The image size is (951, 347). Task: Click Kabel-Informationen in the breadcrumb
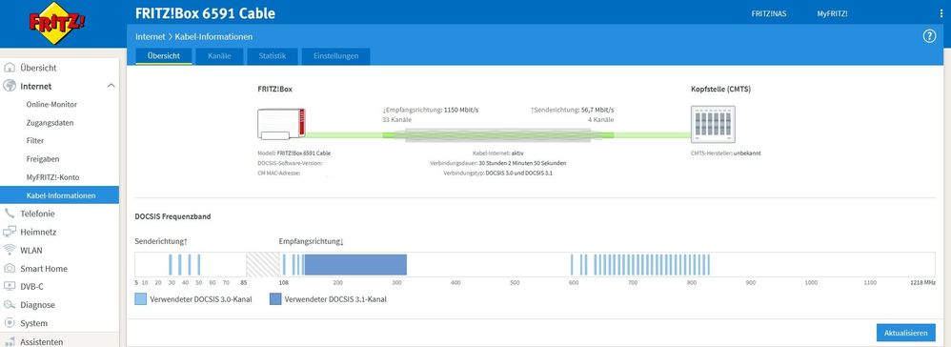[213, 37]
